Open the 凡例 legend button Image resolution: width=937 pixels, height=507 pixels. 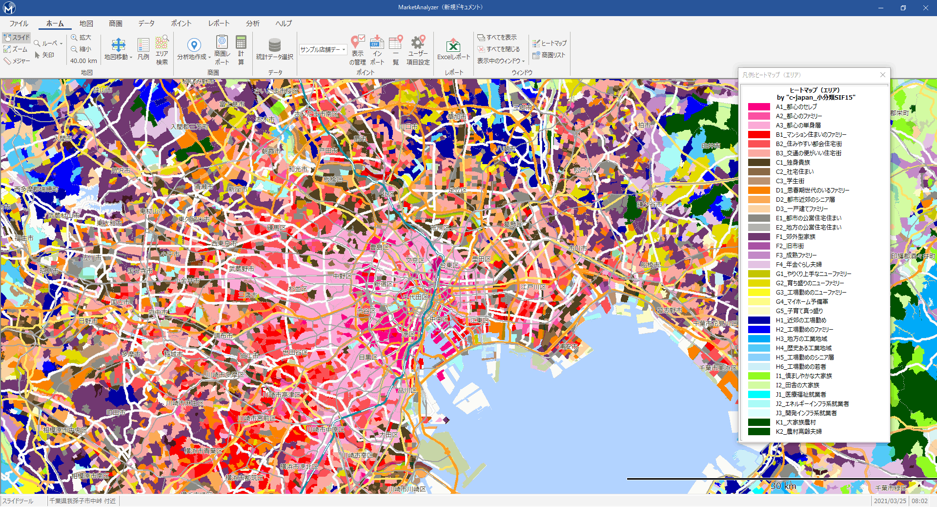(143, 49)
